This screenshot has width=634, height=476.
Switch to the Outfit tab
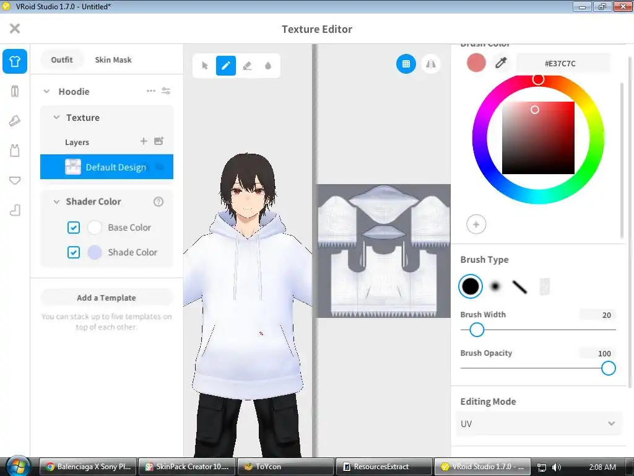pyautogui.click(x=62, y=60)
